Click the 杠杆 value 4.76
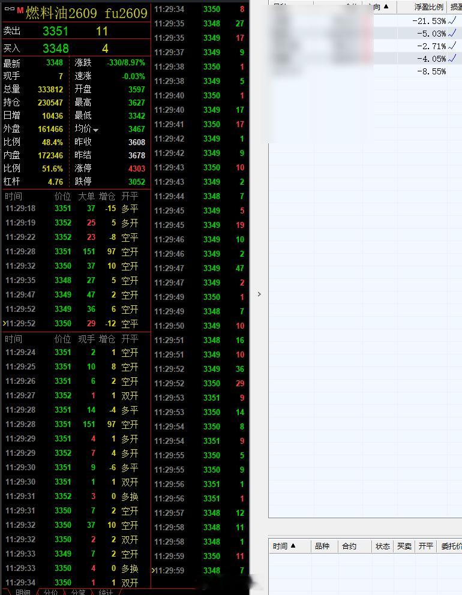 [55, 182]
